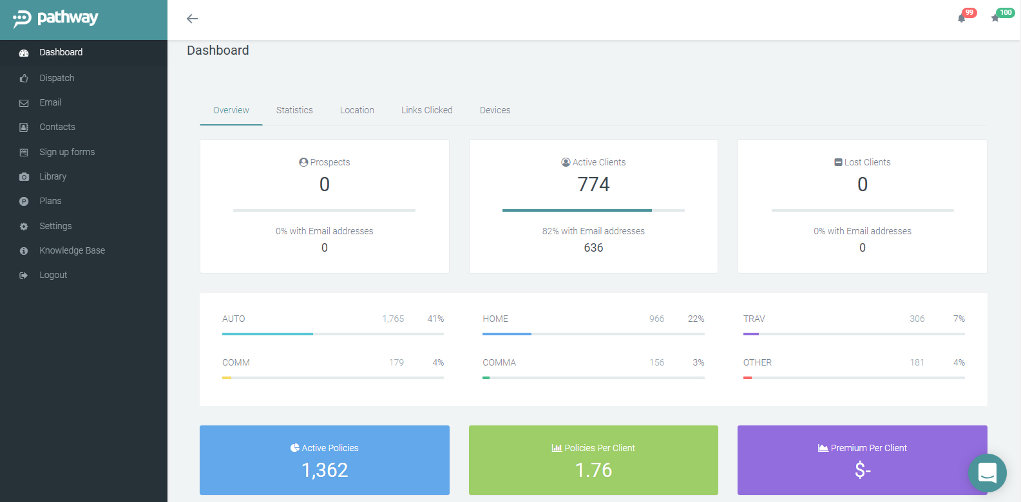
Task: Click the Logout icon in sidebar
Action: click(x=24, y=275)
